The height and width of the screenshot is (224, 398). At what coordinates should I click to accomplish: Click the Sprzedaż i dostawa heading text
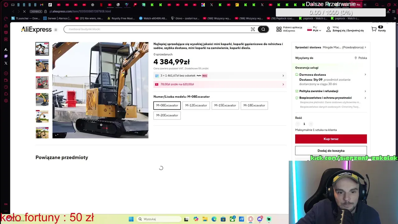(x=308, y=47)
